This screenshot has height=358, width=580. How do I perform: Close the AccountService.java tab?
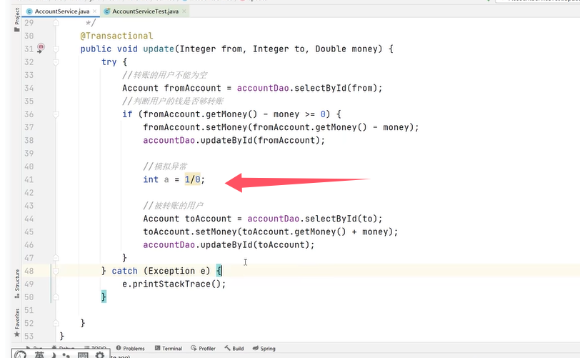95,11
